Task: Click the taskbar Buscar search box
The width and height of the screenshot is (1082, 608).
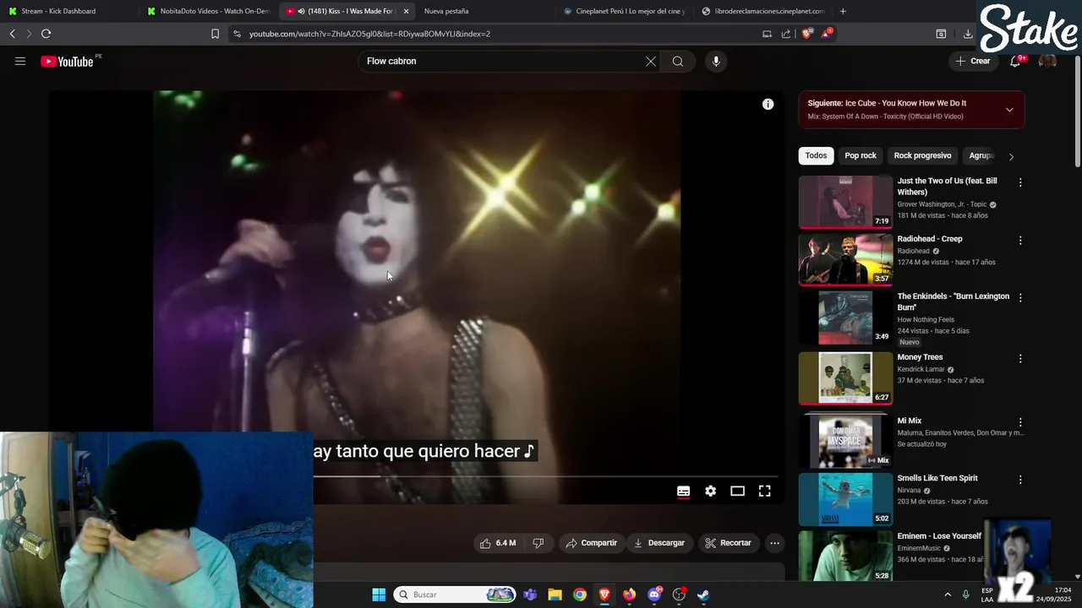Action: [x=455, y=594]
